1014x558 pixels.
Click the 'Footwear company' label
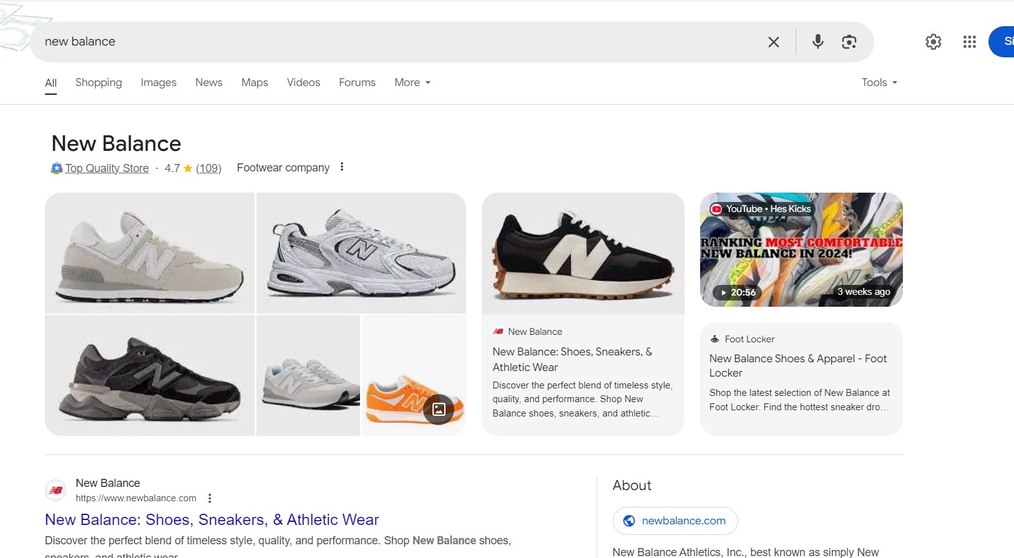tap(283, 168)
